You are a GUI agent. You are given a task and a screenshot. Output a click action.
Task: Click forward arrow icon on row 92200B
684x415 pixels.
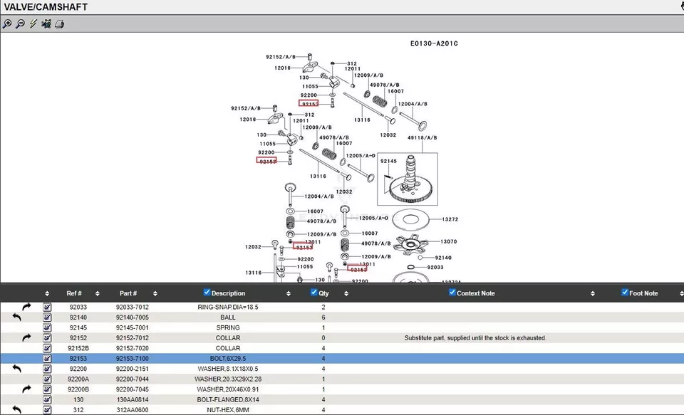pos(26,389)
